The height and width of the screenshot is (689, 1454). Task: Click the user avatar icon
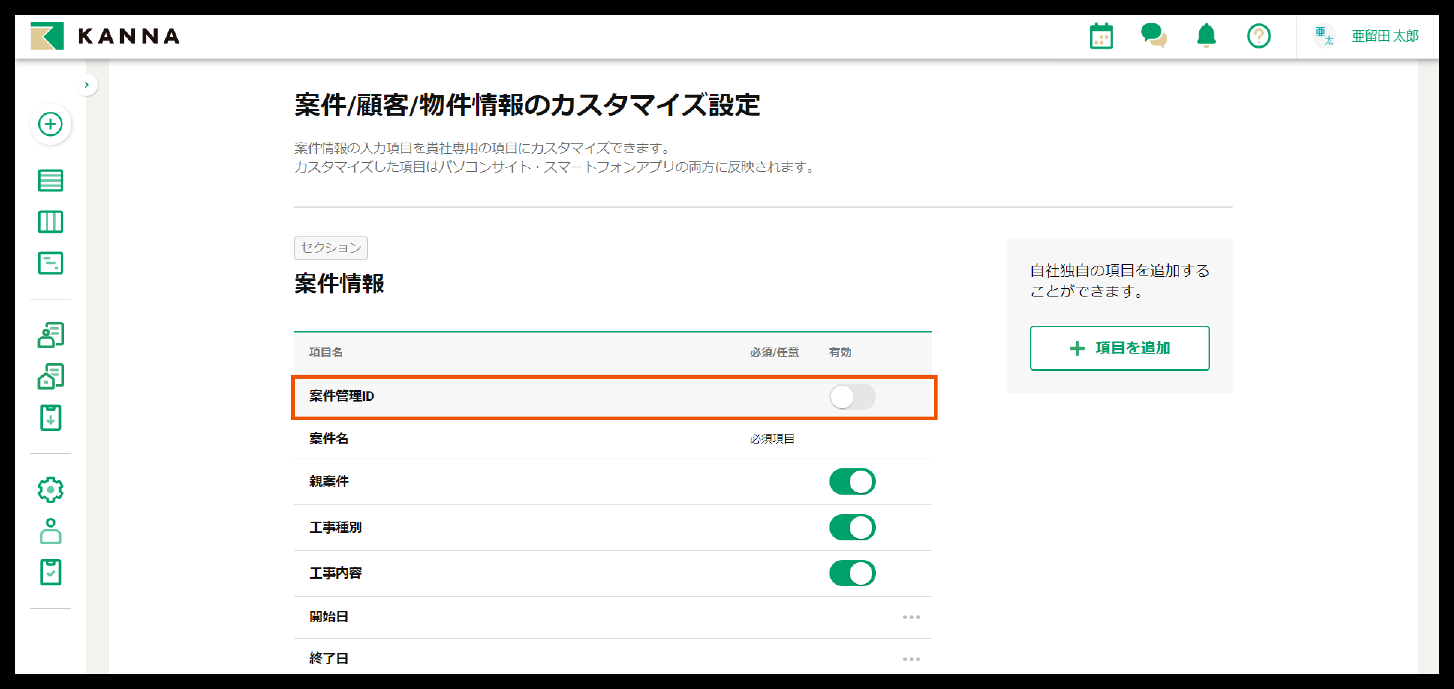click(x=1324, y=36)
